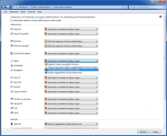Open the address bar history dropdown arrow

122,7
